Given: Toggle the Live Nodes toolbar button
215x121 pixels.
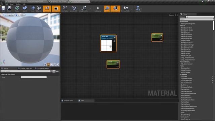Looking at the screenshot, I should (x=65, y=9).
